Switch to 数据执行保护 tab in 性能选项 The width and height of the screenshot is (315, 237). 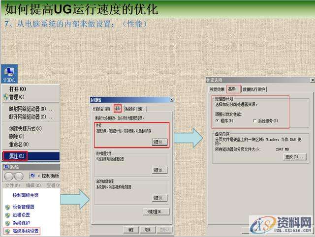click(x=254, y=89)
